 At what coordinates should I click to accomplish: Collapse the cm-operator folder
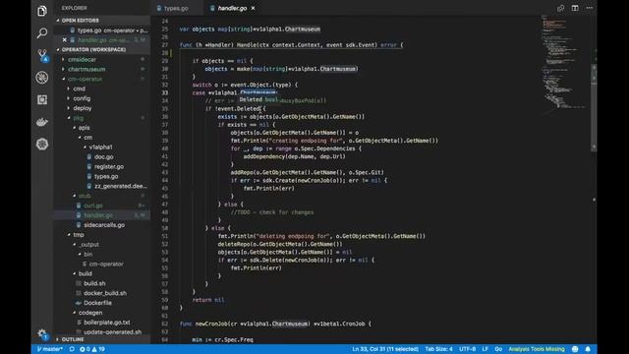85,79
